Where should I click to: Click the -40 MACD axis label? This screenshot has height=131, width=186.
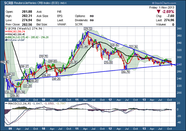(179, 122)
